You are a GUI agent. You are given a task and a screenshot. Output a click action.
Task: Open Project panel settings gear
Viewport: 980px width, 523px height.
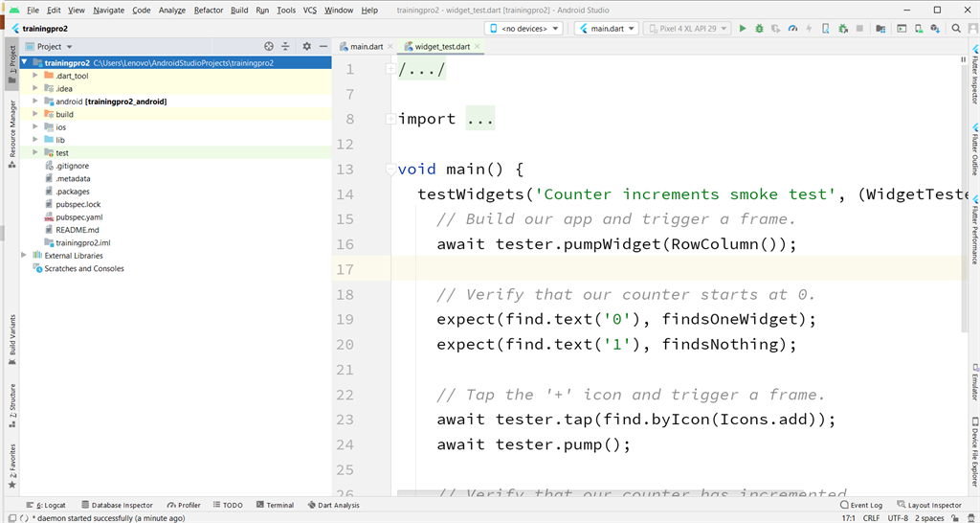point(306,46)
